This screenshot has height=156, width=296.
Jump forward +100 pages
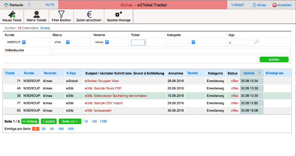coord(103,121)
